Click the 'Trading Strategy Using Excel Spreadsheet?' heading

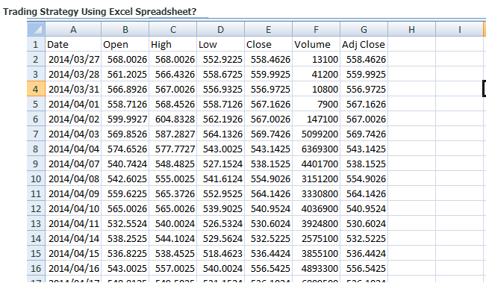[x=99, y=11]
